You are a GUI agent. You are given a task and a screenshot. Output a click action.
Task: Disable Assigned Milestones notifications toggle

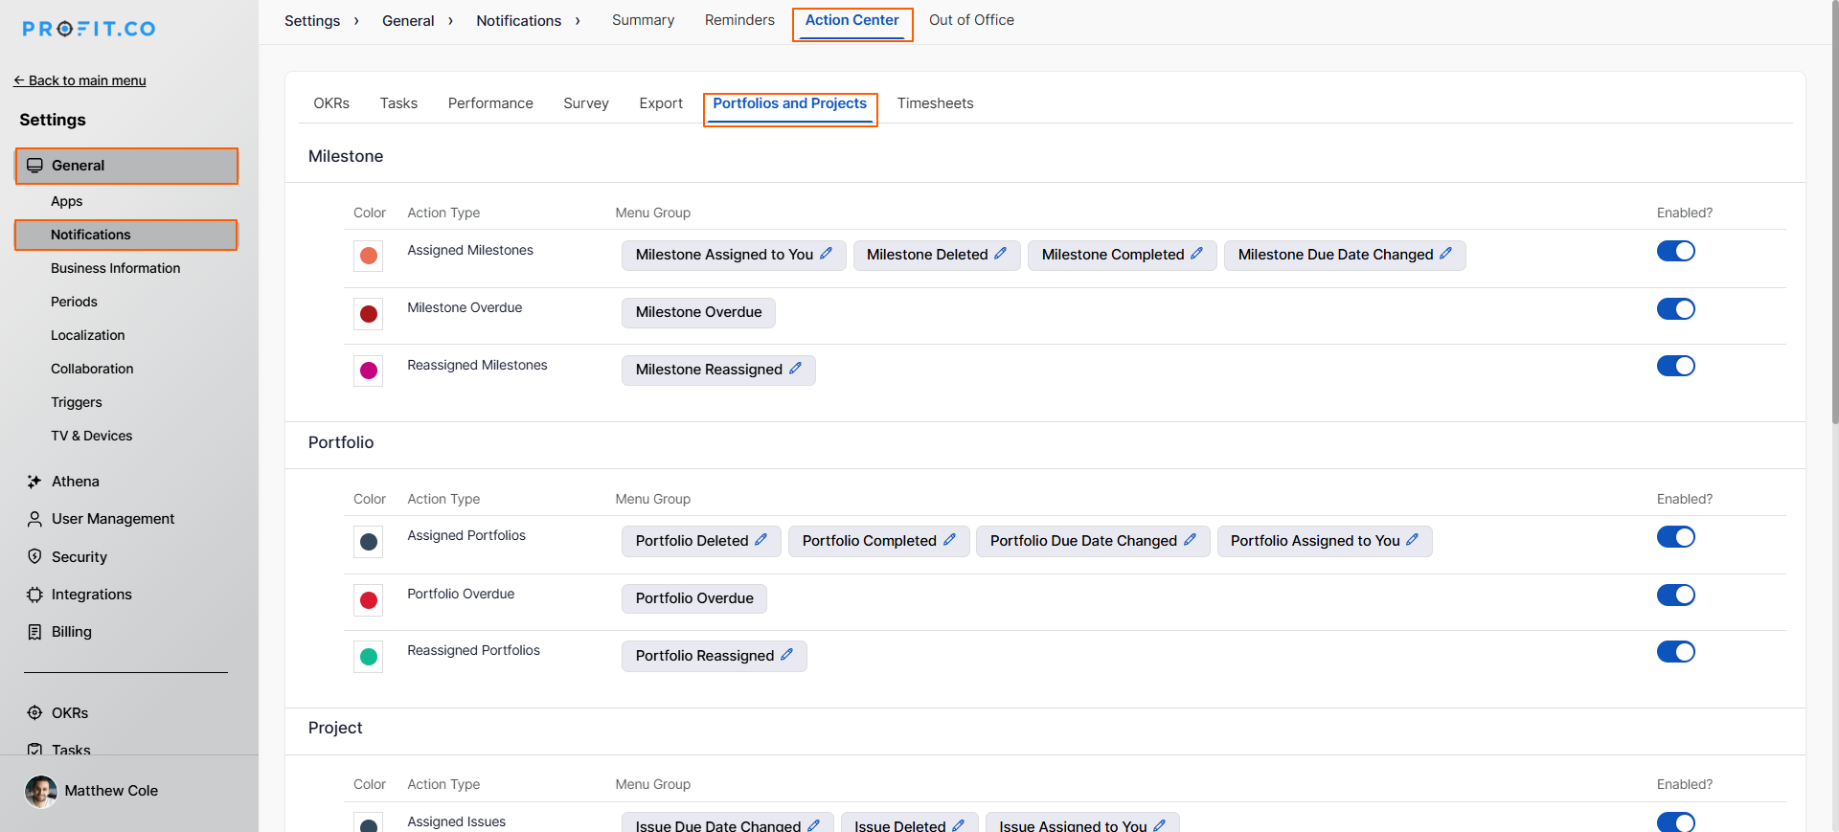(x=1675, y=251)
